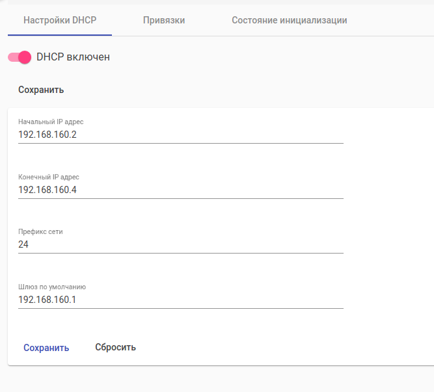Click the small Шлюз по умолчанию caption

pyautogui.click(x=52, y=286)
